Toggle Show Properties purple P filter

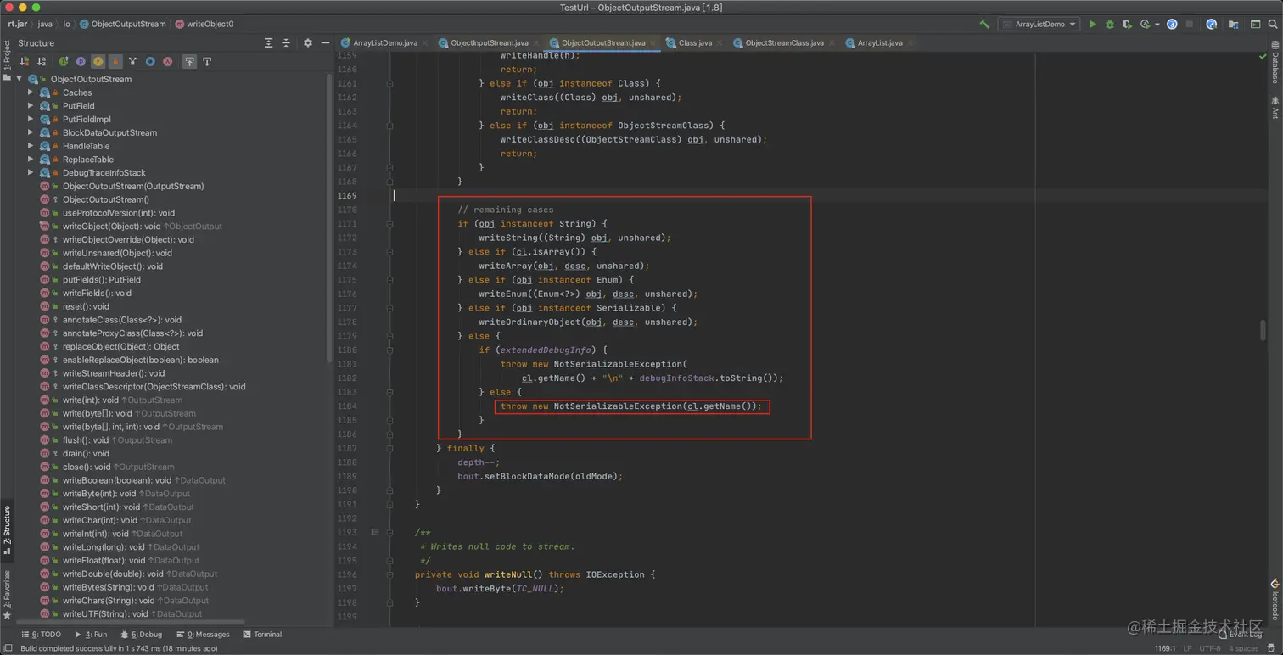tap(81, 62)
